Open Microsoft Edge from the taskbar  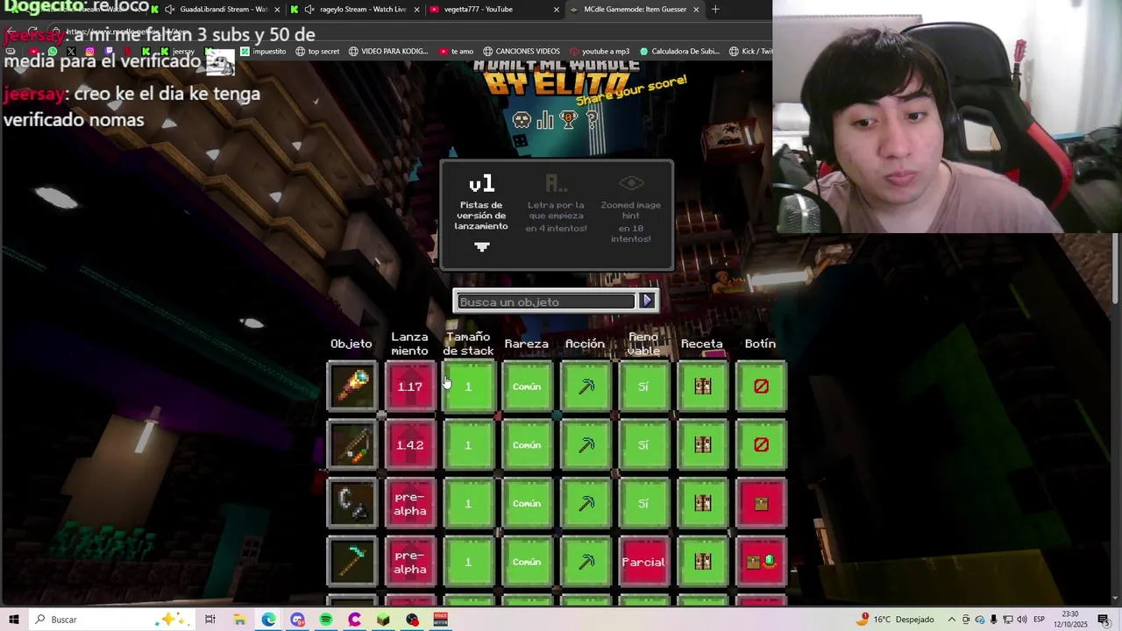coord(268,620)
